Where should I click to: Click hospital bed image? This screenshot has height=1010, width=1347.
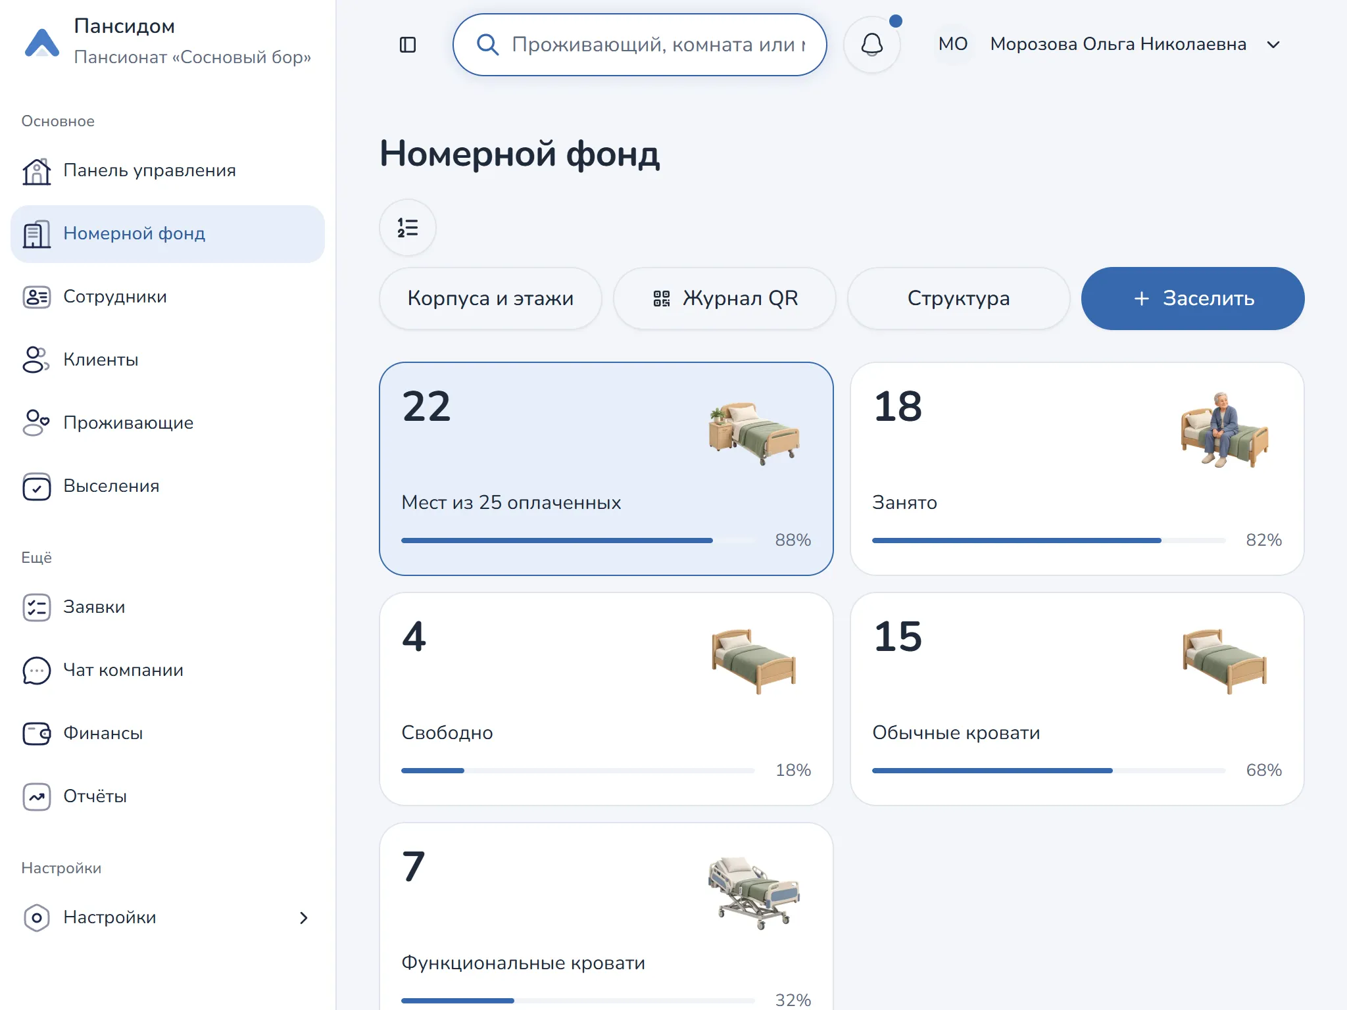pos(754,892)
